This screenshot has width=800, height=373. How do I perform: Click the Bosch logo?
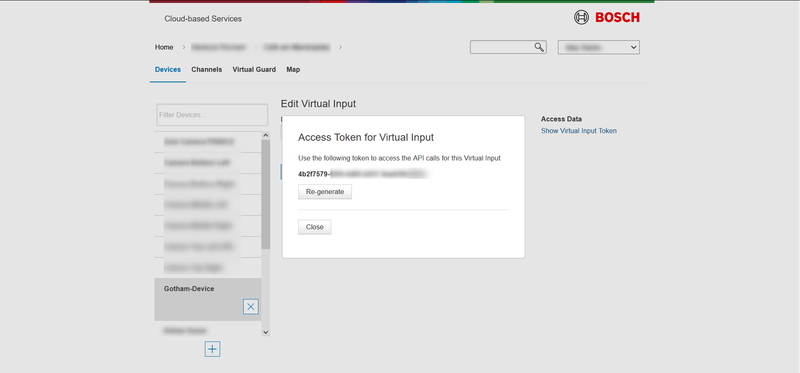pyautogui.click(x=607, y=17)
